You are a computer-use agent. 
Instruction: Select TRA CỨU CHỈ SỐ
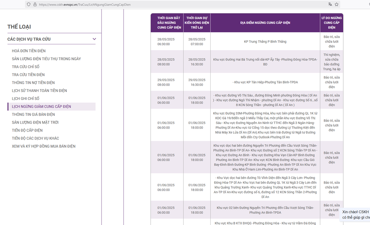26,67
